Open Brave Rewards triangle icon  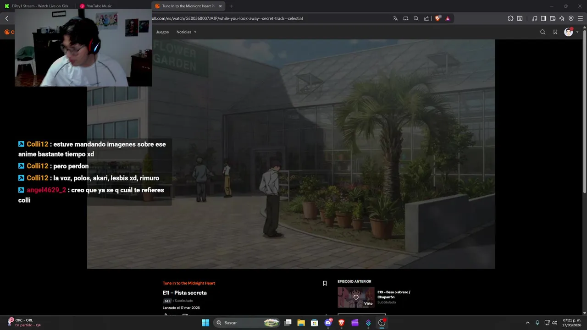(x=448, y=18)
